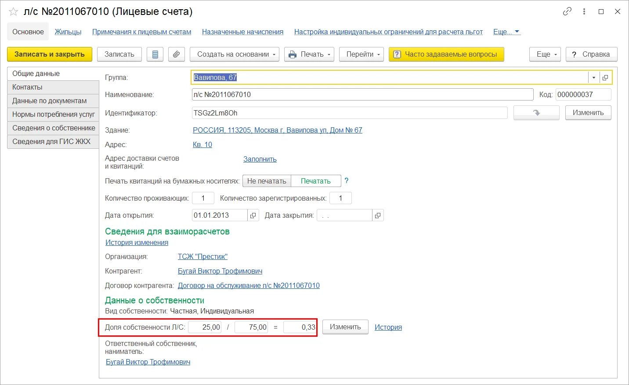The width and height of the screenshot is (629, 385).
Task: Open the История изменения link
Action: [137, 242]
